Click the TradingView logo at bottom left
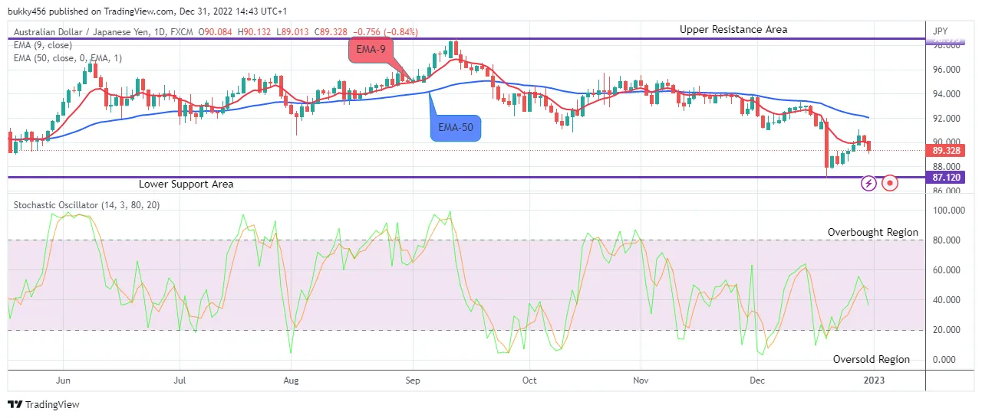The image size is (982, 418). [44, 404]
